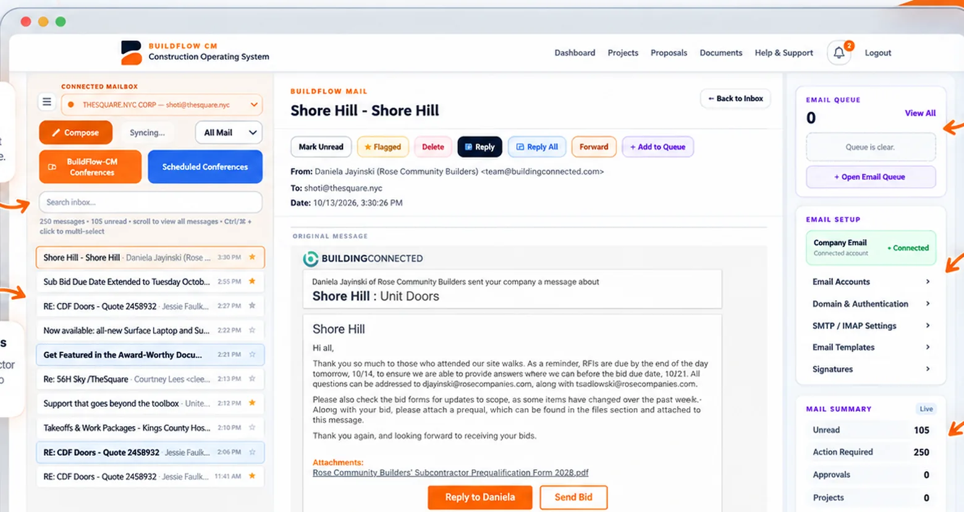Click Reply to Daniela button
The image size is (964, 512).
click(480, 497)
